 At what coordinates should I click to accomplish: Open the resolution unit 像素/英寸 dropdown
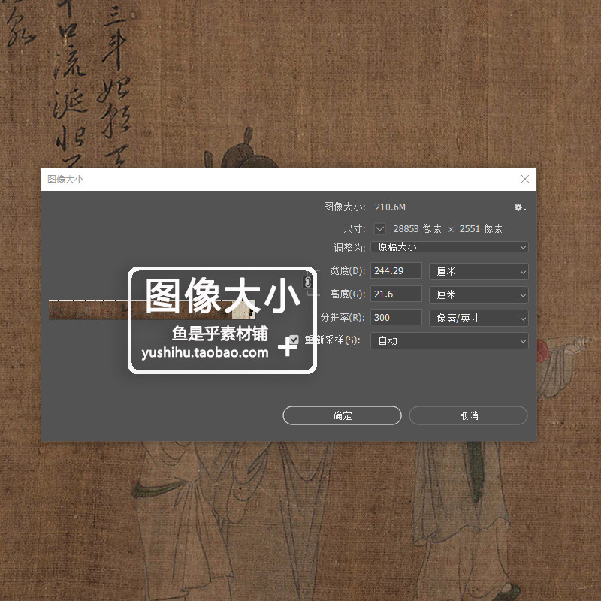point(479,318)
